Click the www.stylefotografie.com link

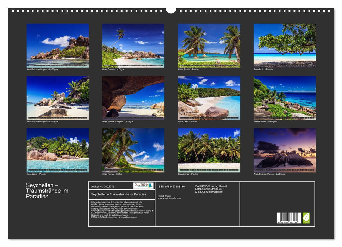coord(169,198)
